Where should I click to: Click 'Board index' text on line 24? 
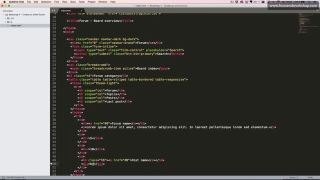[147, 68]
